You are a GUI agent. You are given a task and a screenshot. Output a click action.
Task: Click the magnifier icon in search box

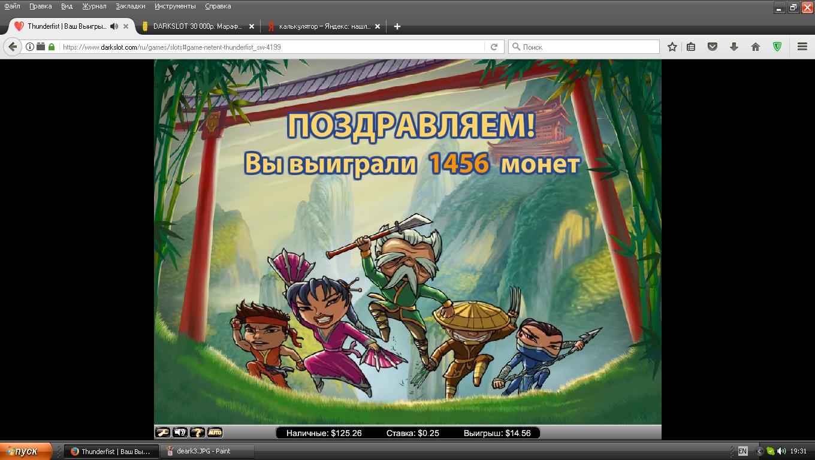click(515, 47)
